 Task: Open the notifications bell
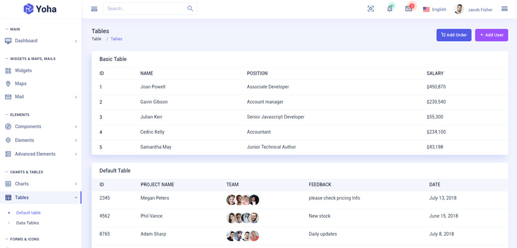(390, 9)
